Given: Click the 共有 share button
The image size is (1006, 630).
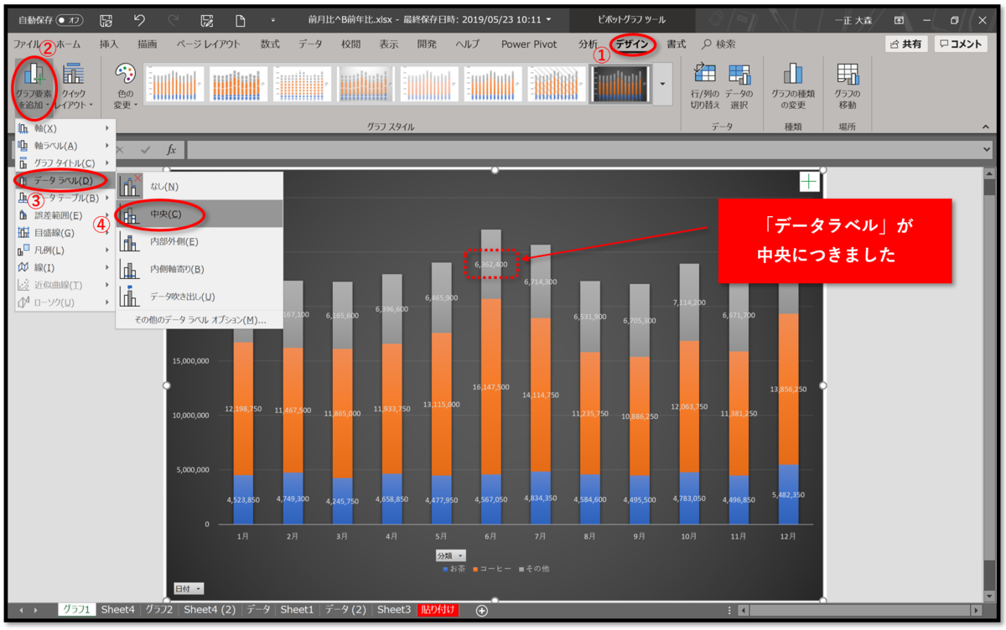Looking at the screenshot, I should (x=906, y=44).
